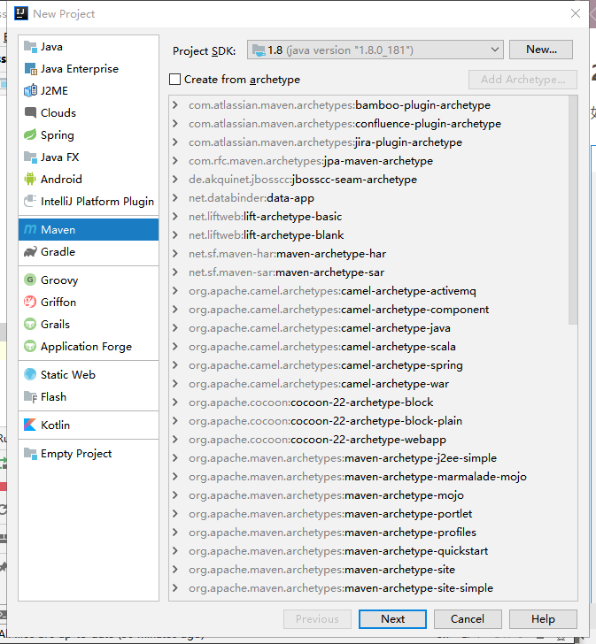Expand bamboo-plugin-archetype entry
Image resolution: width=596 pixels, height=644 pixels.
(175, 105)
